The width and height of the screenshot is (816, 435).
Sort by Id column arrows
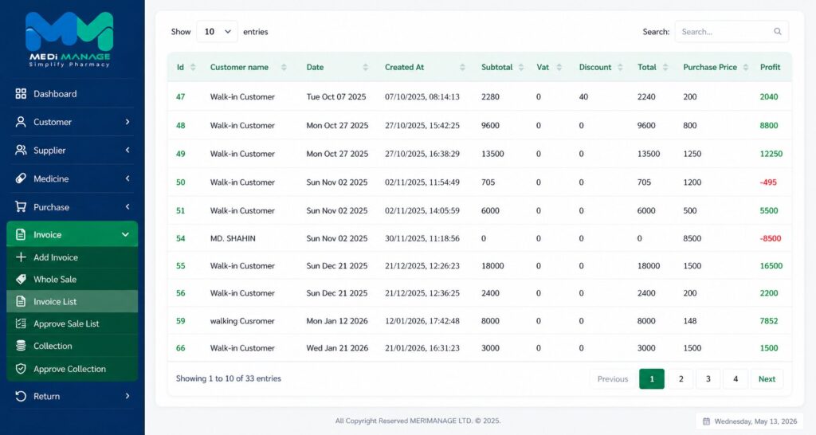click(x=193, y=67)
